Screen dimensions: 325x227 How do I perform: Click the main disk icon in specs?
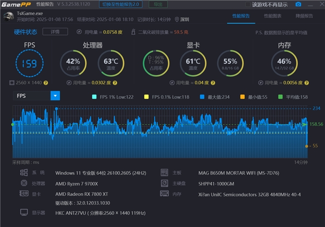pyautogui.click(x=164, y=183)
